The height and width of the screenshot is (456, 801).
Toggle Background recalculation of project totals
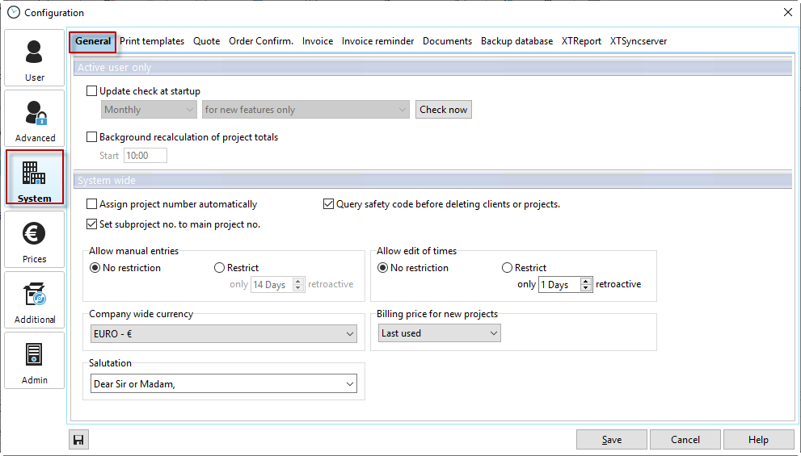click(92, 137)
